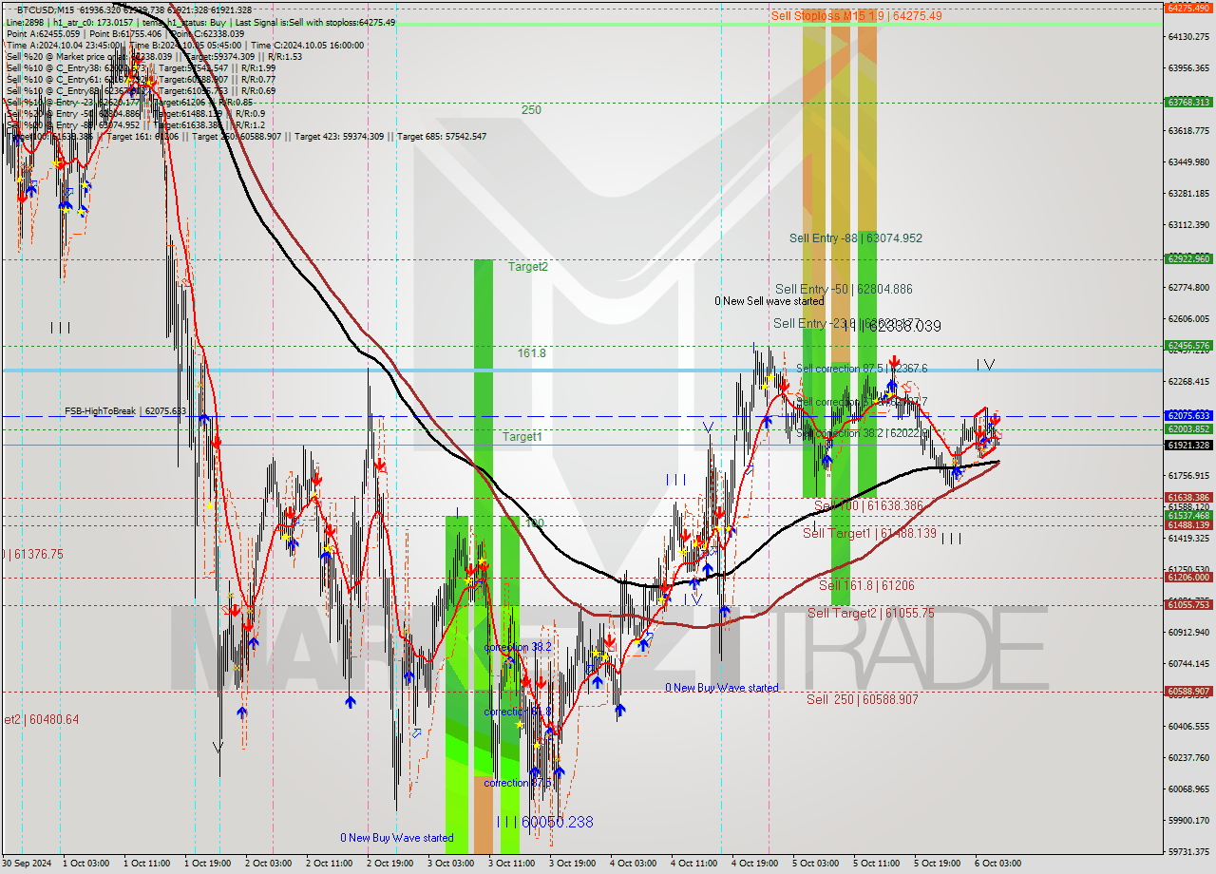Click the 'e2 | 60480.64' label at the left edge

pyautogui.click(x=40, y=720)
